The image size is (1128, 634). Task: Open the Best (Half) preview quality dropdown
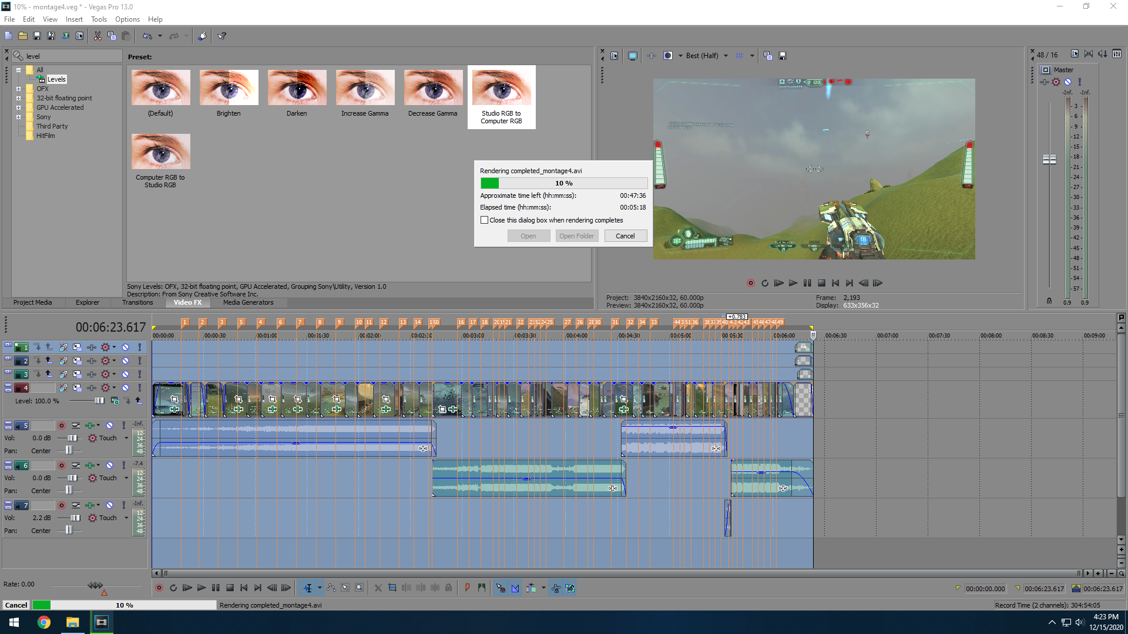pos(726,56)
